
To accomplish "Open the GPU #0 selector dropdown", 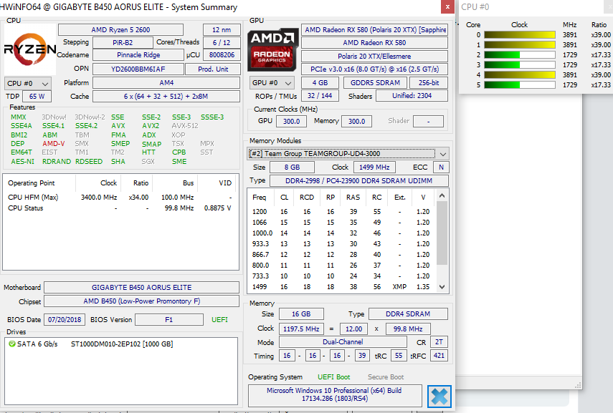I will pyautogui.click(x=272, y=83).
